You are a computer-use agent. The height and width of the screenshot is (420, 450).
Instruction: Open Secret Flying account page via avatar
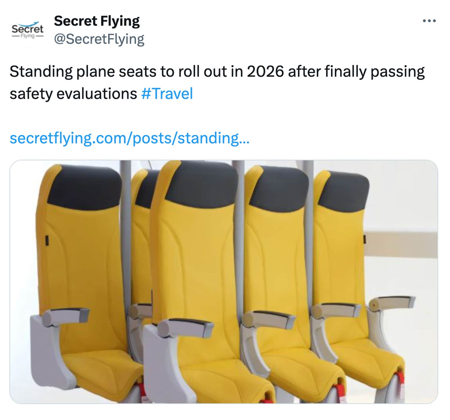pos(28,29)
